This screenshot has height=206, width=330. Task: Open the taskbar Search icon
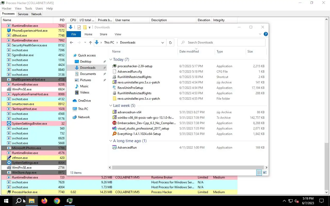point(19,201)
